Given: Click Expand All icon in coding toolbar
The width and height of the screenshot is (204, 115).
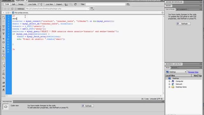Looking at the screenshot, I should pos(4,34).
